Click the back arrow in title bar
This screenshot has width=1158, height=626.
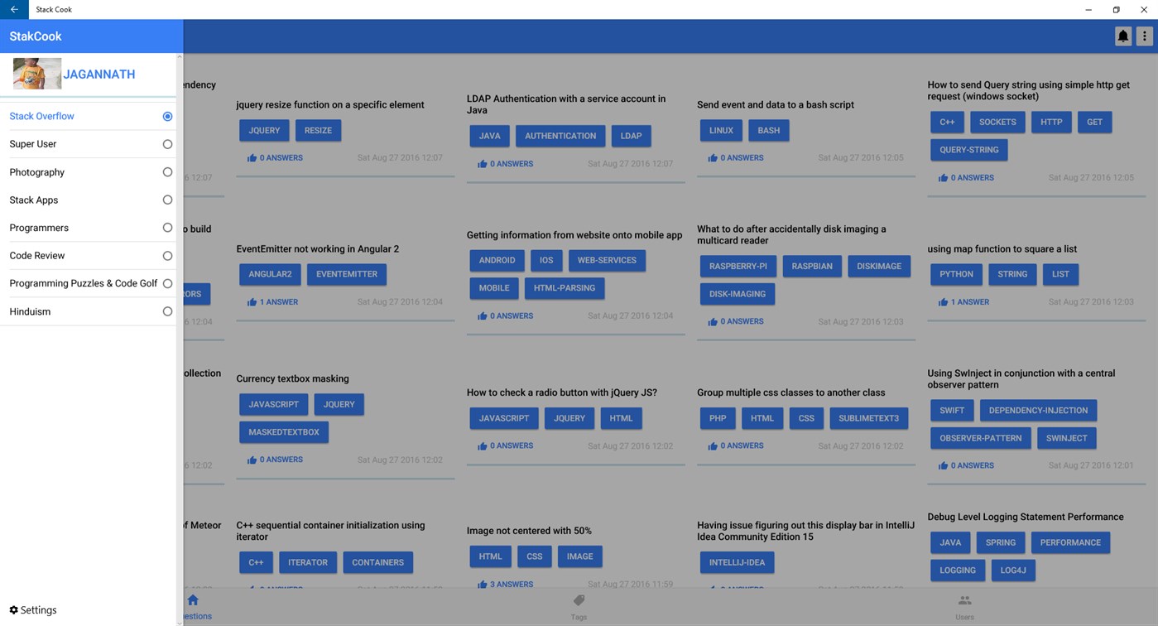click(x=14, y=9)
